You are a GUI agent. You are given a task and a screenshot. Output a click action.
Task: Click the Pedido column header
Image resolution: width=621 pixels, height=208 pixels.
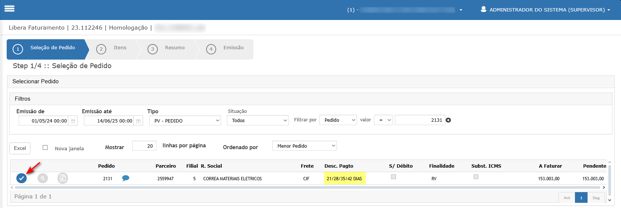106,166
